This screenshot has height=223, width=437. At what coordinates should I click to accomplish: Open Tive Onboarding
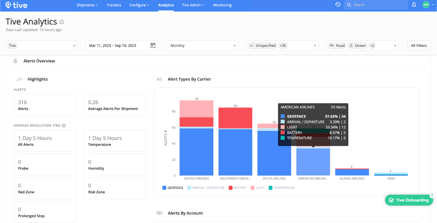(409, 200)
